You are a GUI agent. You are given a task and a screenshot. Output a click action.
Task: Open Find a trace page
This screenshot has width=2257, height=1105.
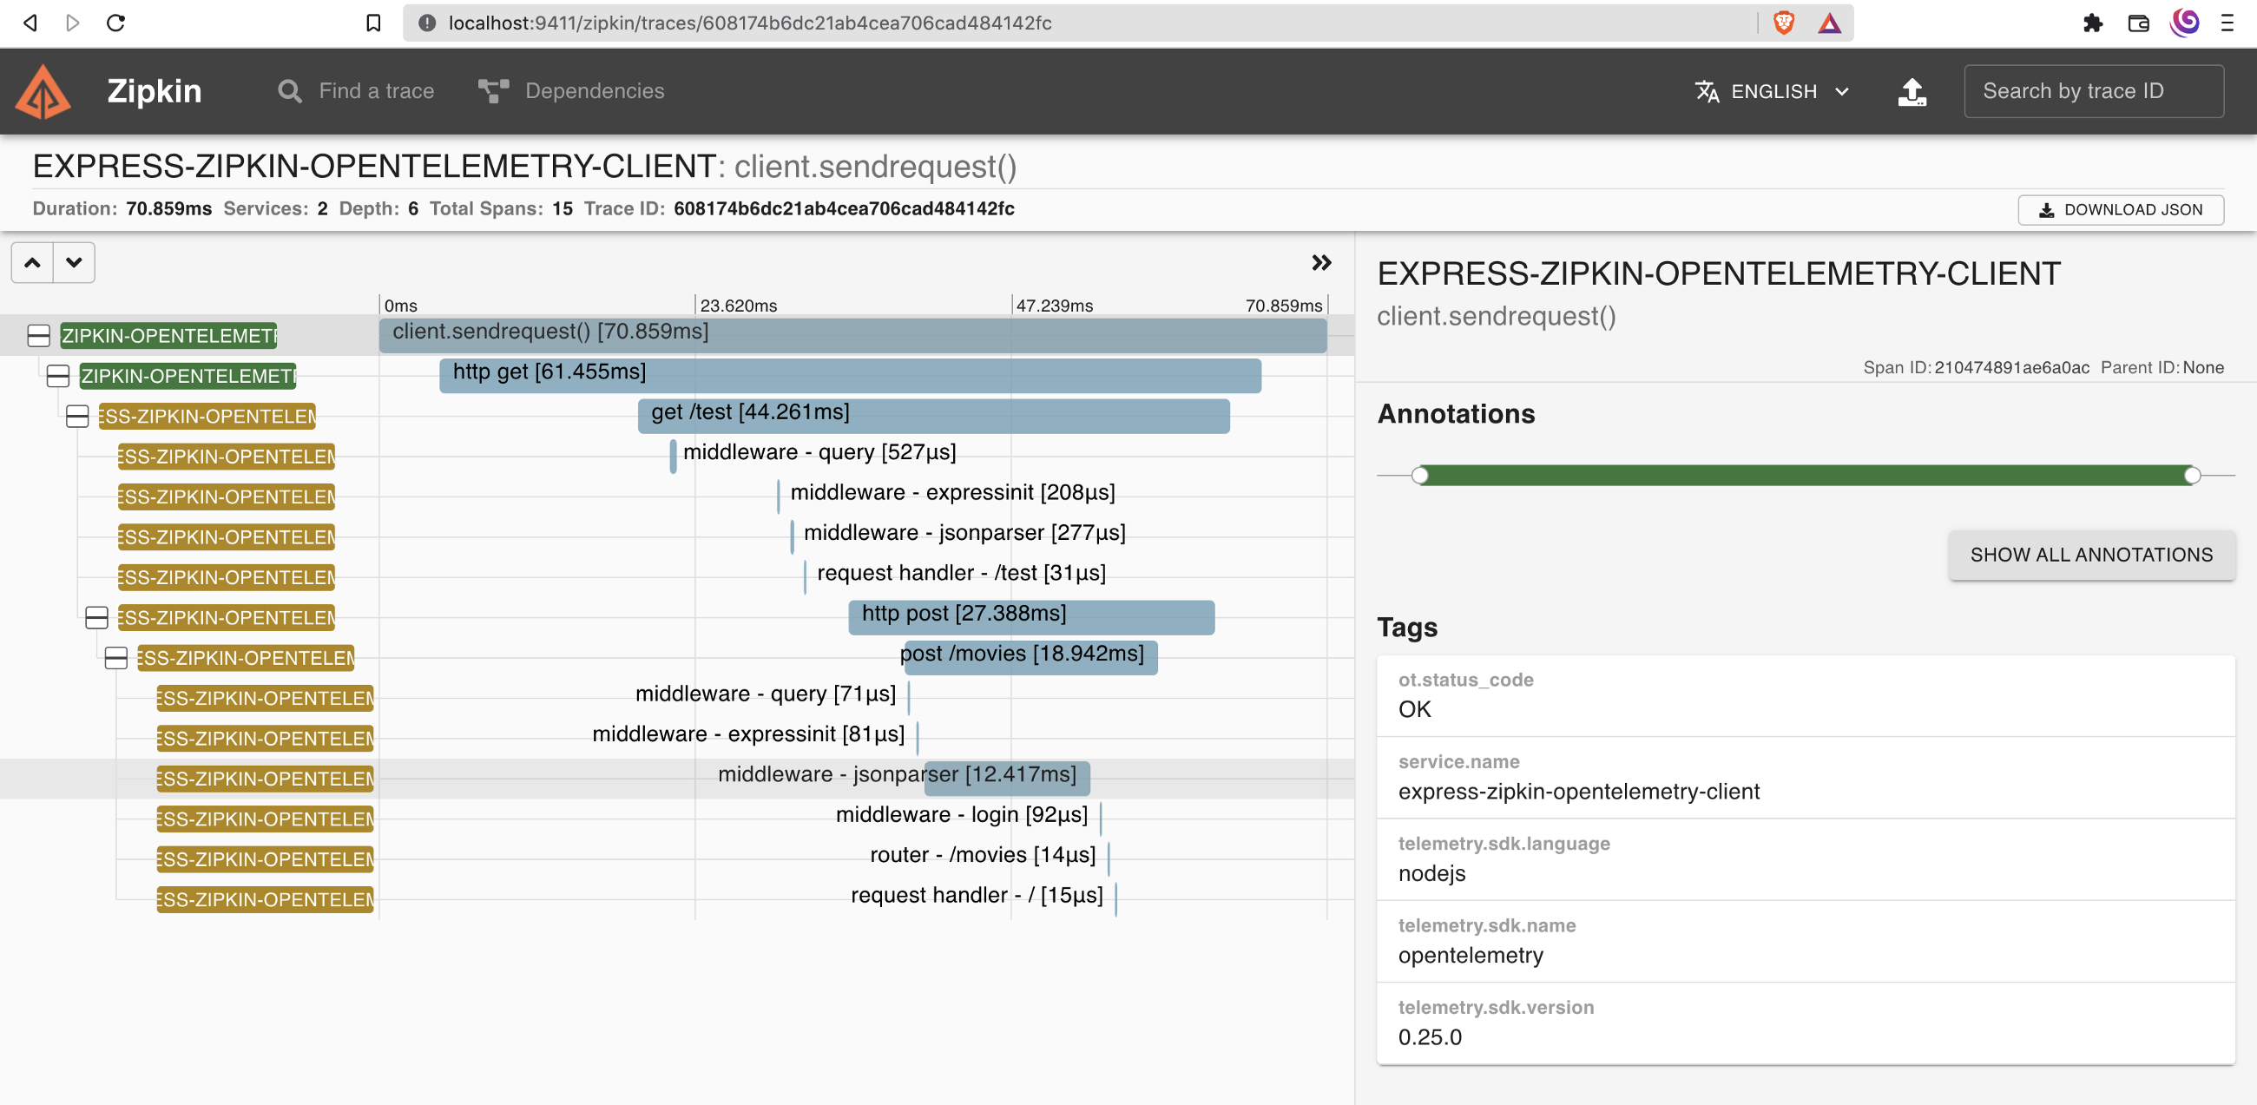coord(356,91)
